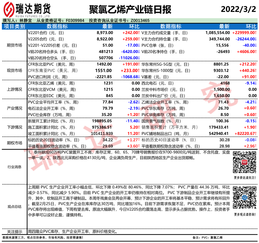259x243 pixels.
Task: Click the QR code above 更多观点请咨询
Action: click(x=244, y=197)
